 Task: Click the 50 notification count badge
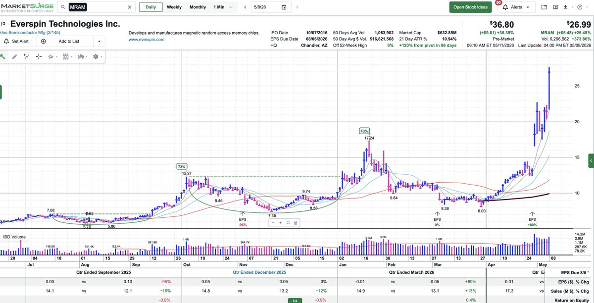click(x=498, y=2)
